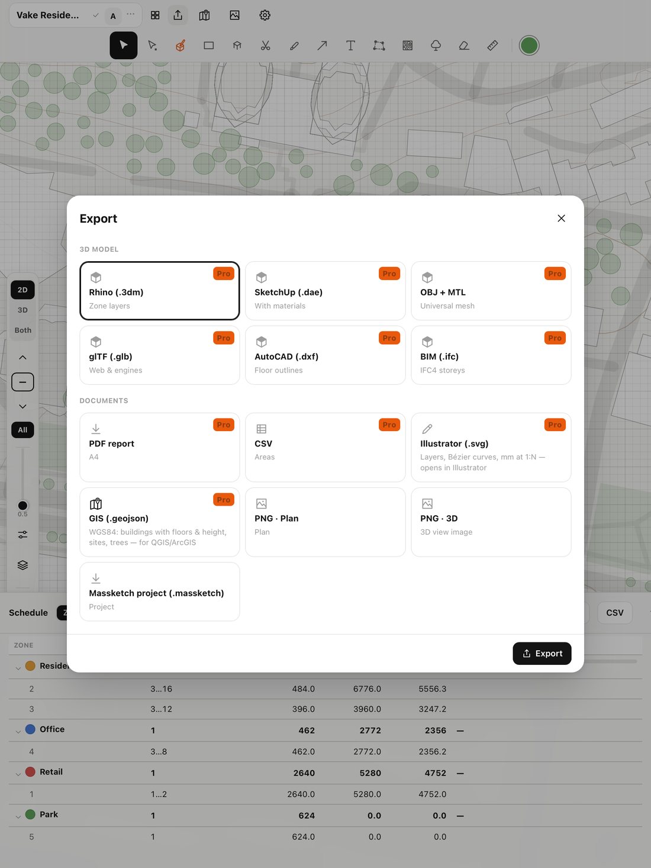Choose the pencil sketch tool

click(294, 46)
